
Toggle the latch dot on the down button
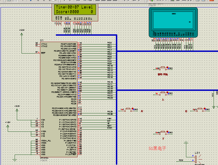point(168,132)
